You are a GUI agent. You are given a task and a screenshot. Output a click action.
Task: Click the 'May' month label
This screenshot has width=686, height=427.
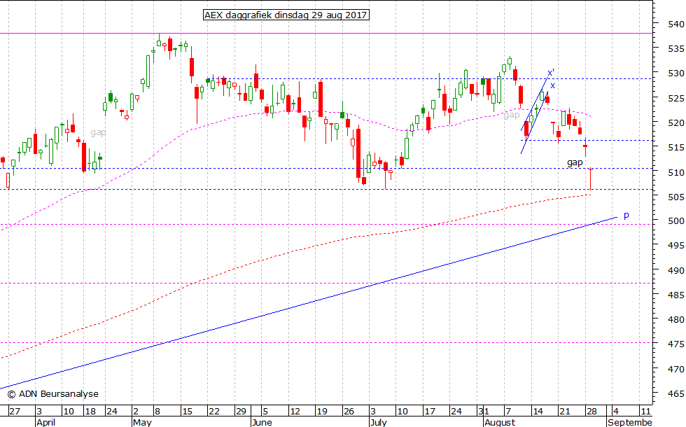point(142,422)
